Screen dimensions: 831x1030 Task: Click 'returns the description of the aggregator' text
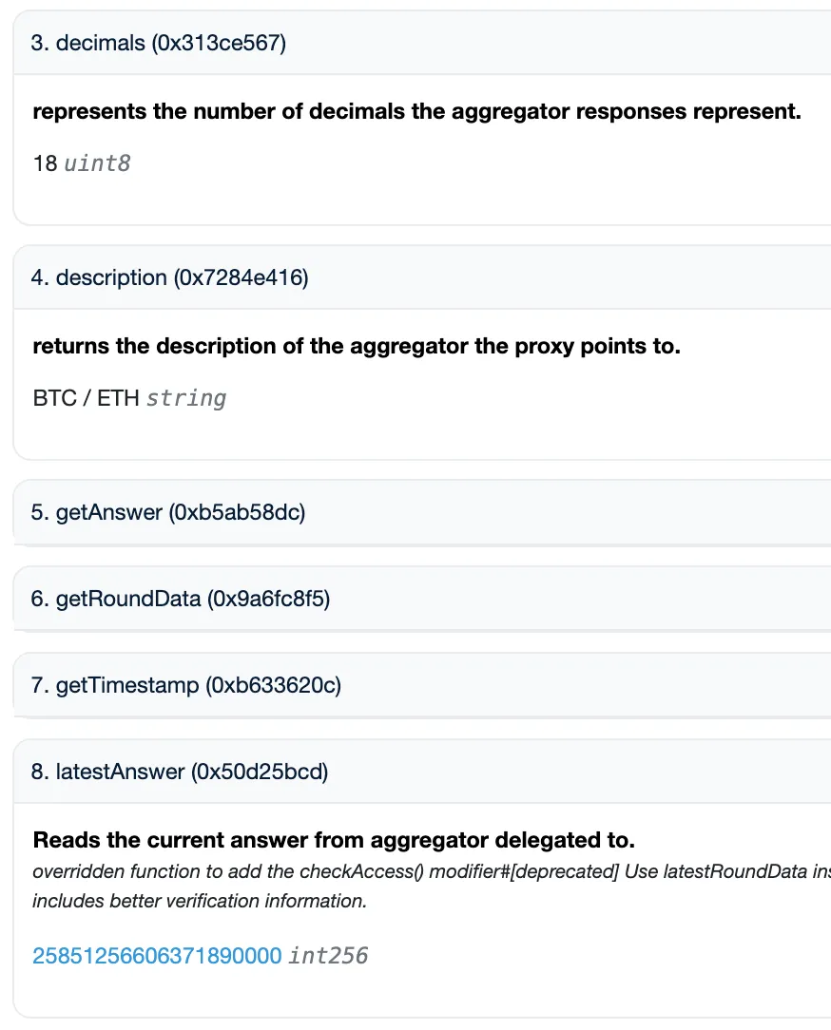click(x=357, y=346)
